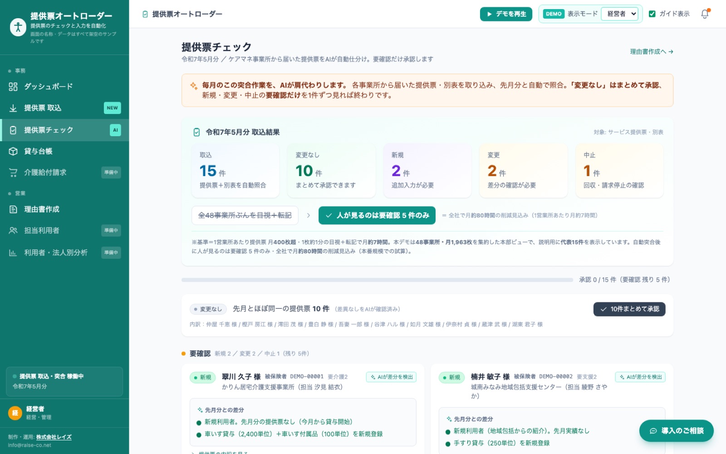The image size is (726, 454).
Task: Click the ダッシュボード grid icon
Action: tap(13, 87)
